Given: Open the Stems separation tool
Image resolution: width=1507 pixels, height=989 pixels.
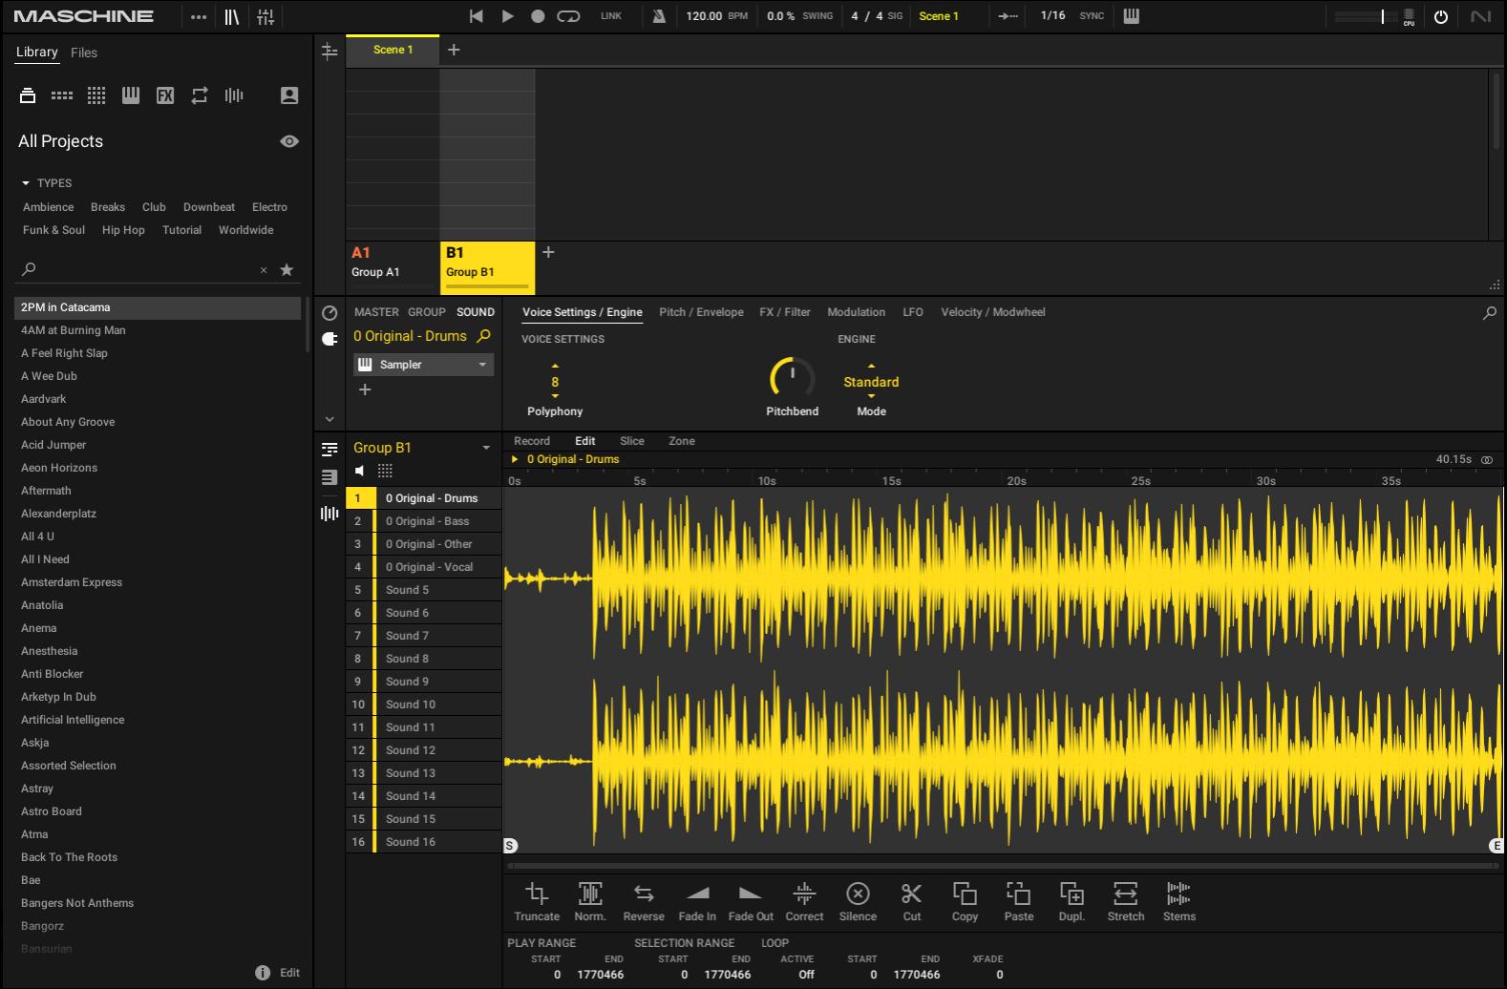Looking at the screenshot, I should pos(1179,901).
